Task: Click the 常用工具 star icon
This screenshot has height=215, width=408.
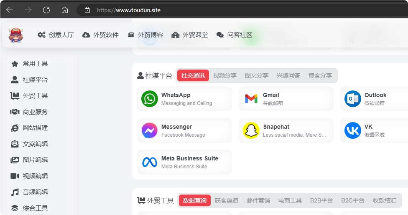Action: 15,64
